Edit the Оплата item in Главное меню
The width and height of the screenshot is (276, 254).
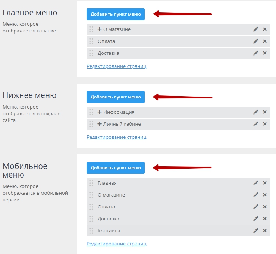pyautogui.click(x=256, y=41)
